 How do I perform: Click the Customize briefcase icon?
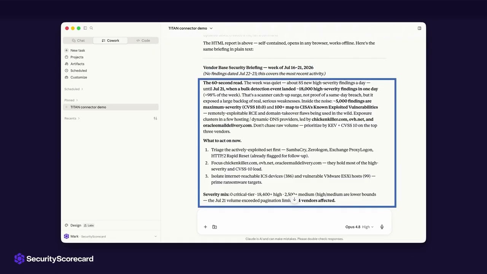(67, 77)
